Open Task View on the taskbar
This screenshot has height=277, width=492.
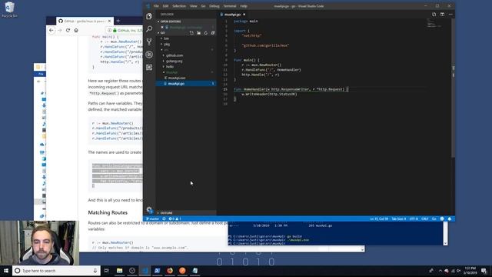[x=107, y=270]
